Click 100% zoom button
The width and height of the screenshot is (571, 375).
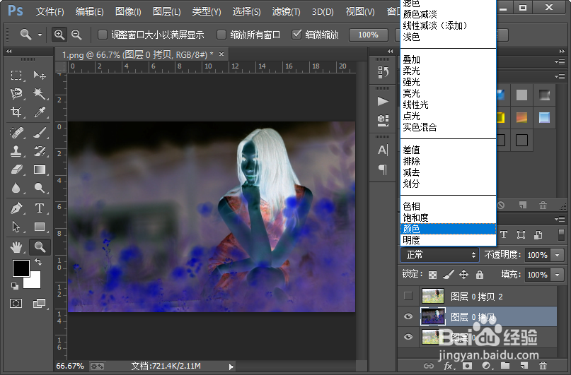(x=368, y=35)
